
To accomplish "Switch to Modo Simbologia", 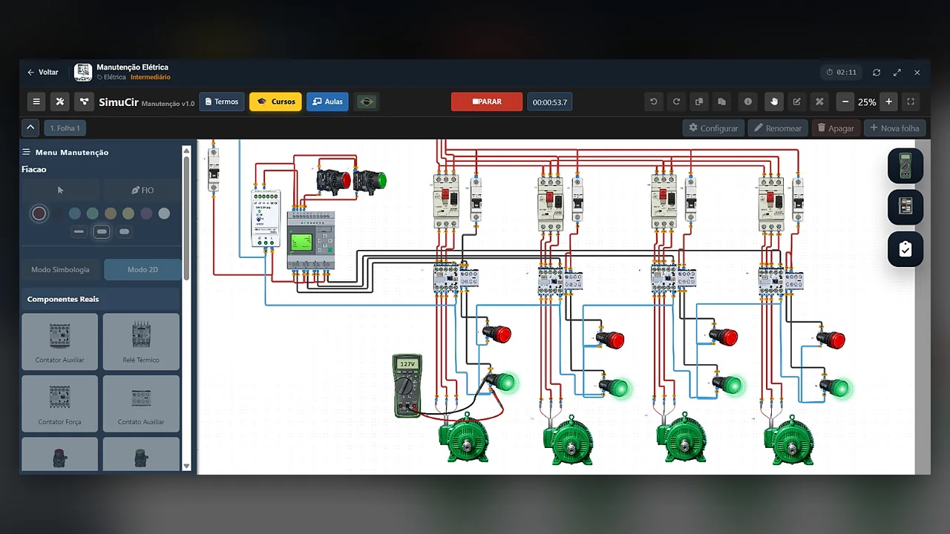I will [x=60, y=269].
